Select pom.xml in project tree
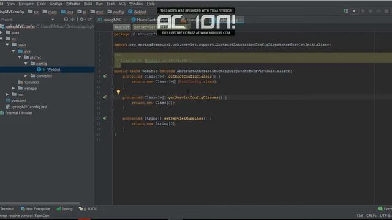Image resolution: width=392 pixels, height=220 pixels. click(16, 101)
